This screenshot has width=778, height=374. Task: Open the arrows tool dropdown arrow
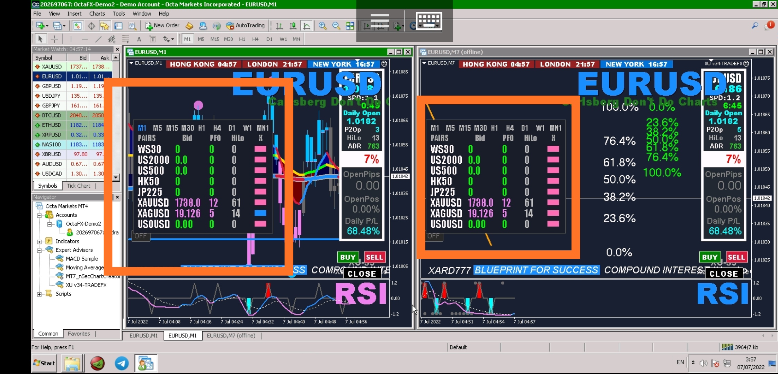173,39
